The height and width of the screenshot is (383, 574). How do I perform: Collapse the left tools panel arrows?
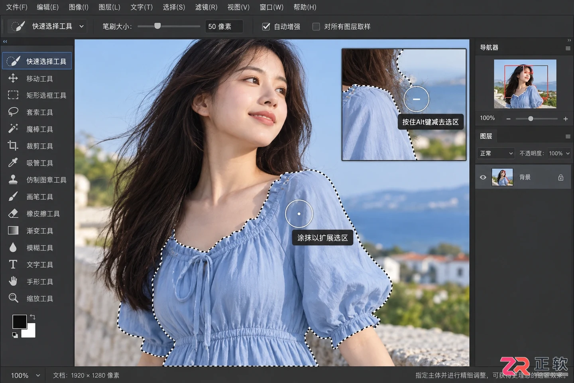[x=5, y=41]
